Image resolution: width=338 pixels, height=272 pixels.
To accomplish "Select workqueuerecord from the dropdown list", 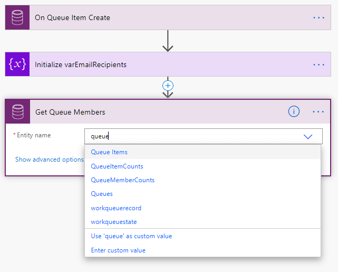I will click(x=116, y=208).
